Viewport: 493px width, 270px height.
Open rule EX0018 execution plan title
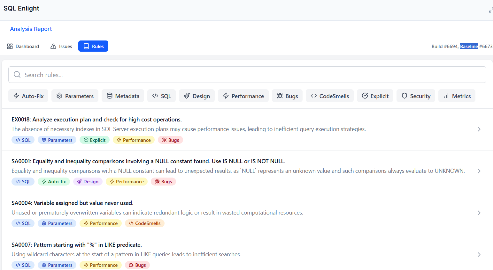[96, 120]
